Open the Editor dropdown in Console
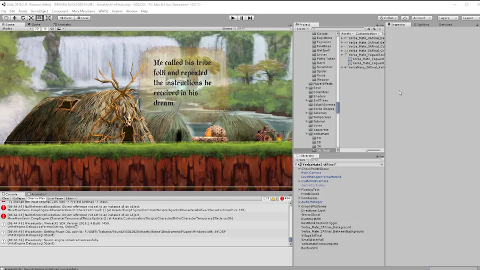The image size is (480, 270). (x=71, y=198)
